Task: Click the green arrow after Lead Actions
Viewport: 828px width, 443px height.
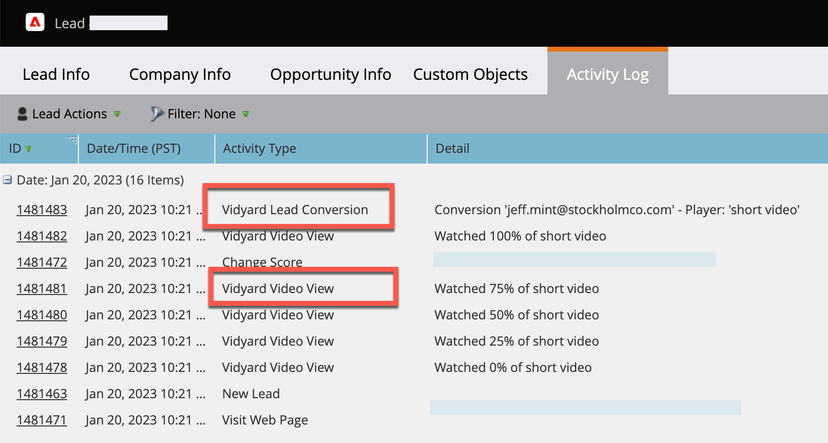Action: 117,114
